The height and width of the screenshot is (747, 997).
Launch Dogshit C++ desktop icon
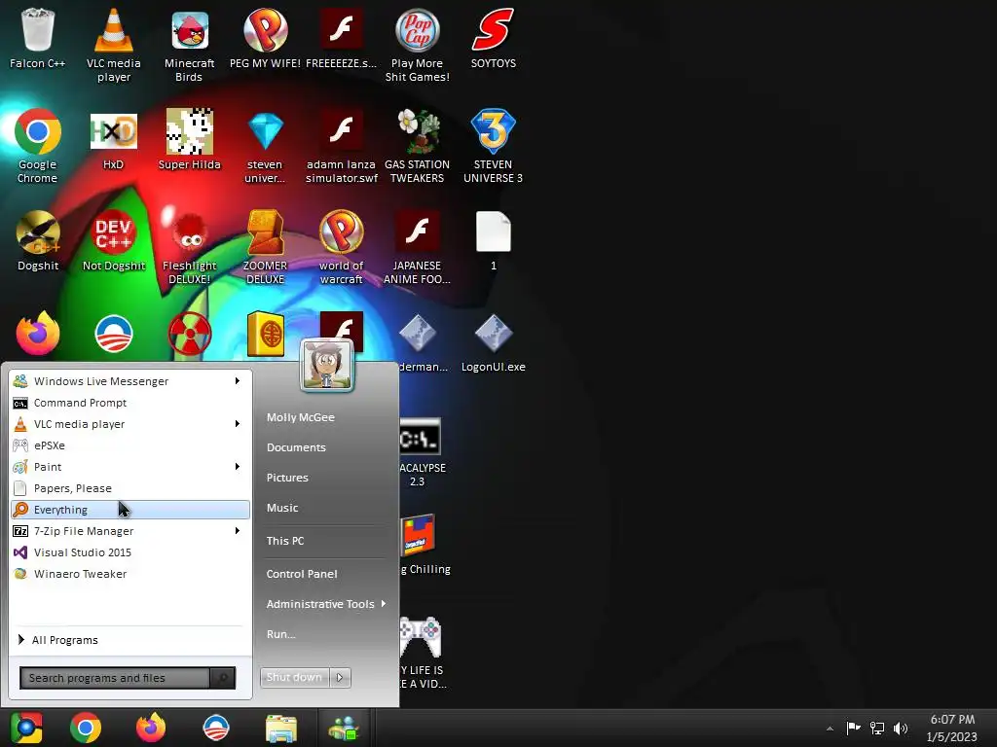pos(38,241)
